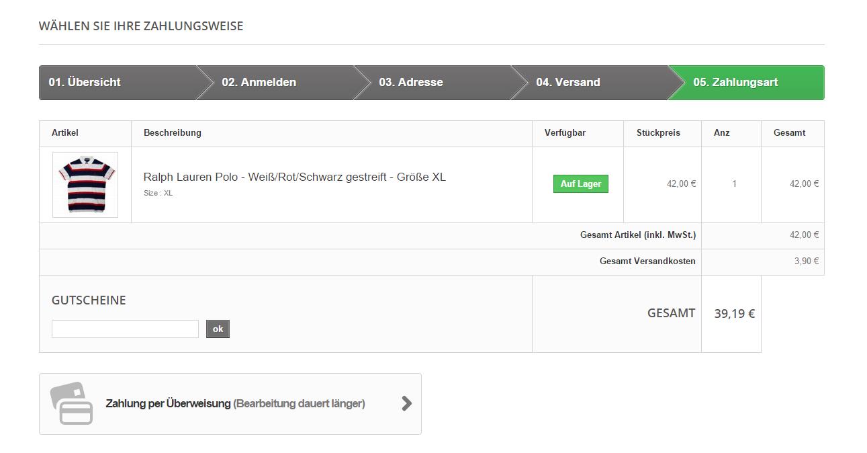Click the chevron arrow on bank transfer option
The image size is (867, 453).
click(x=406, y=403)
